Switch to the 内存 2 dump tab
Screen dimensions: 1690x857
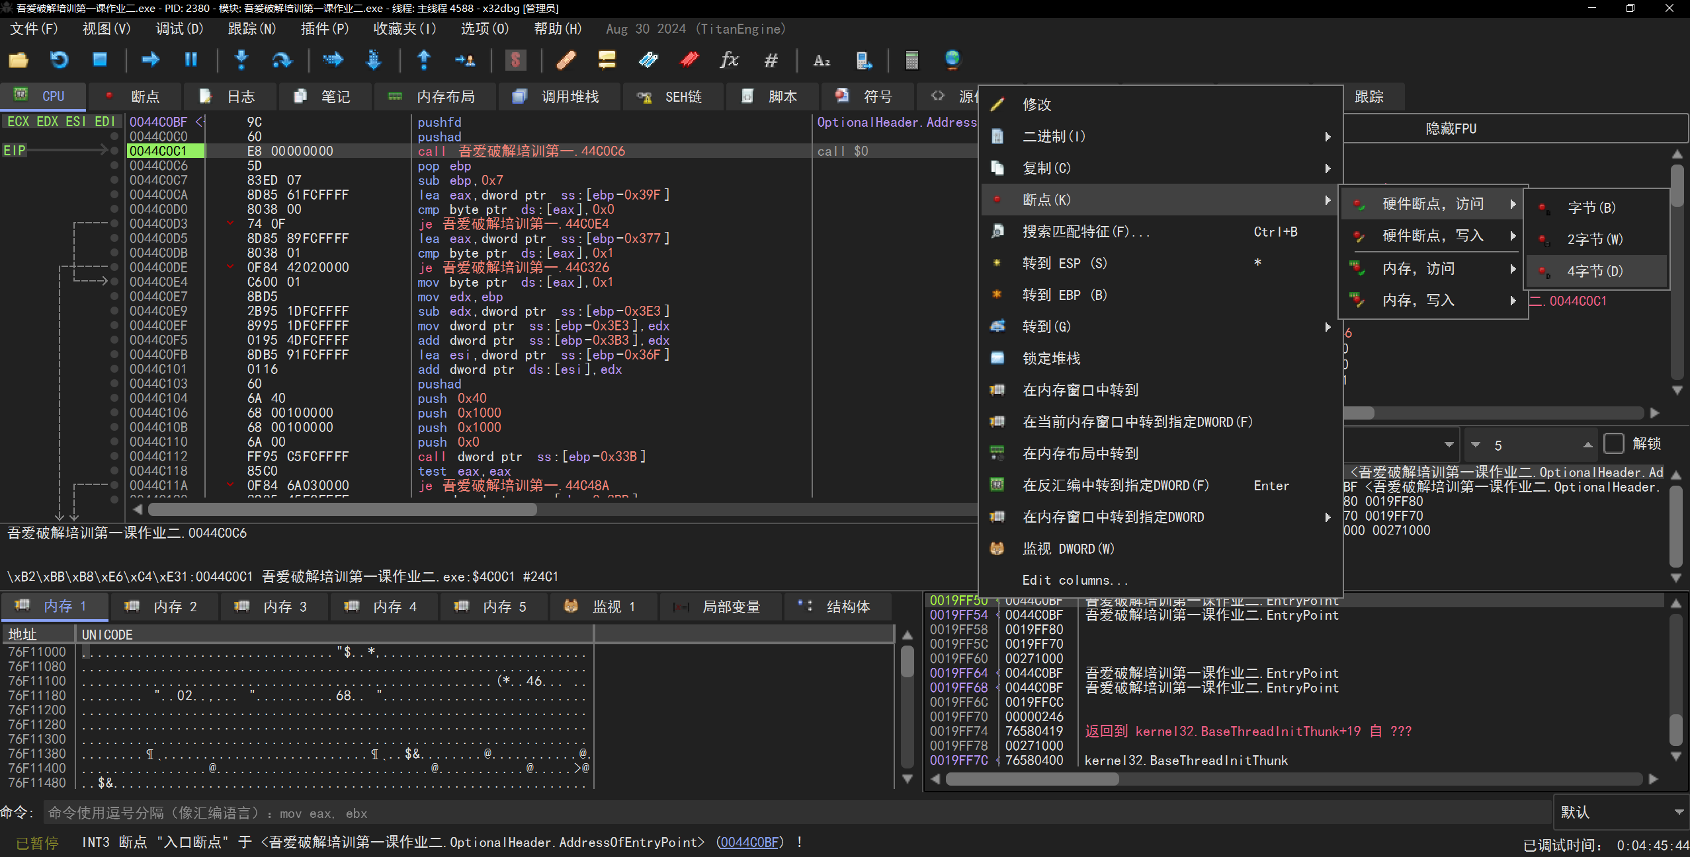coord(164,607)
